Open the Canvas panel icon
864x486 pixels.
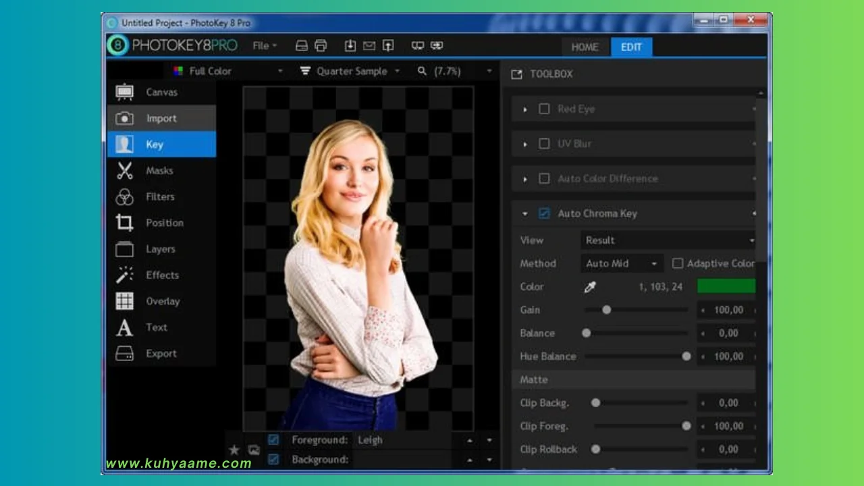[124, 92]
